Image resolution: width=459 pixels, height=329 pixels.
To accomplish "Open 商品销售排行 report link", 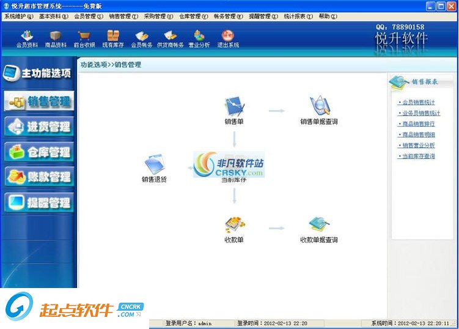I will coord(416,124).
